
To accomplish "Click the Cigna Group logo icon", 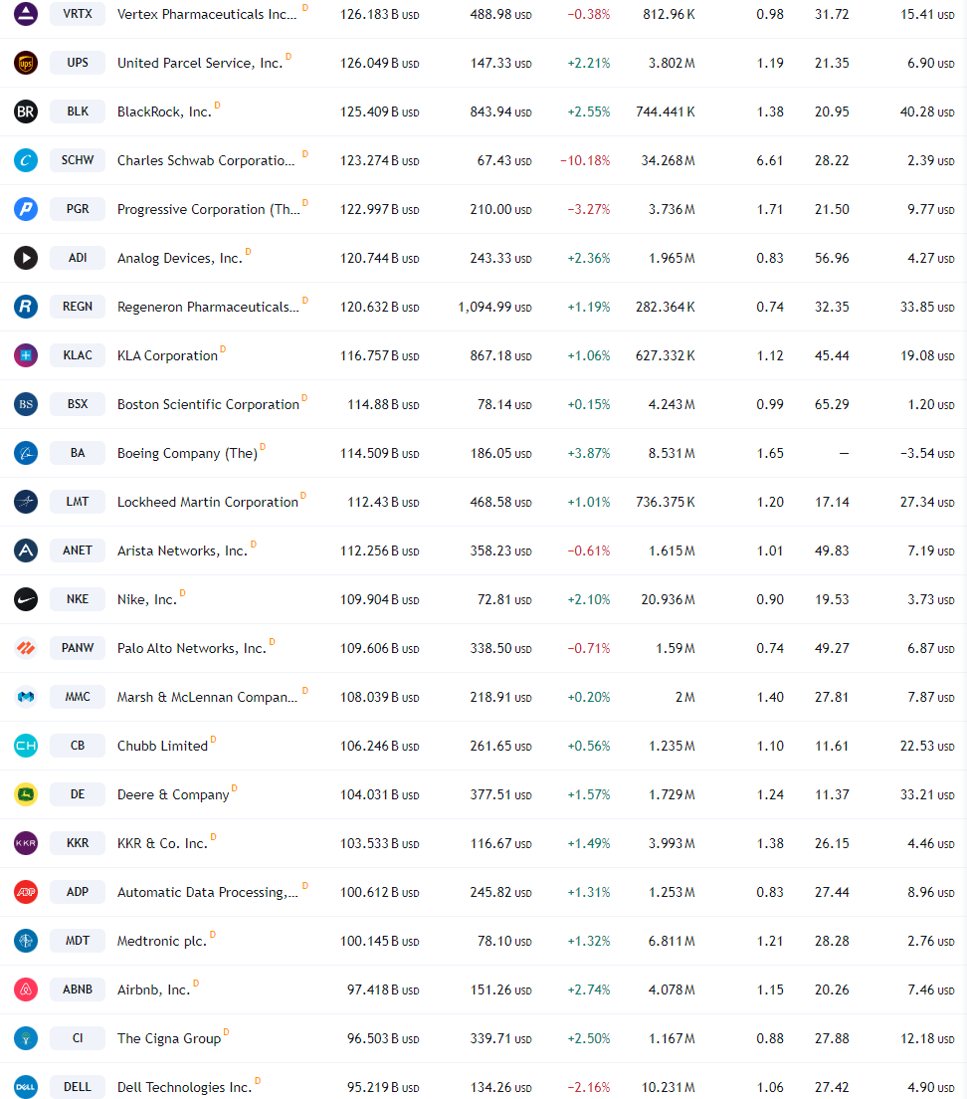I will pyautogui.click(x=26, y=1038).
